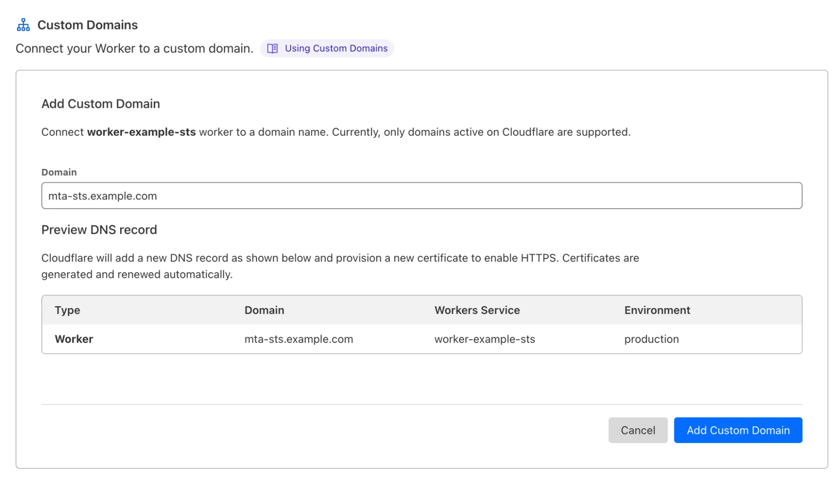Image resolution: width=840 pixels, height=482 pixels.
Task: Click the Custom Domains hierarchy icon
Action: tap(23, 24)
